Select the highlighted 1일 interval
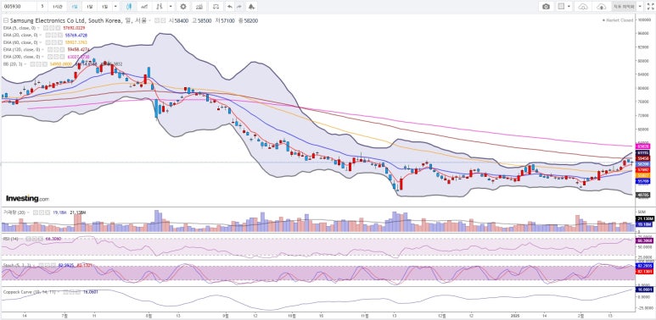This screenshot has width=656, height=320. click(x=74, y=7)
